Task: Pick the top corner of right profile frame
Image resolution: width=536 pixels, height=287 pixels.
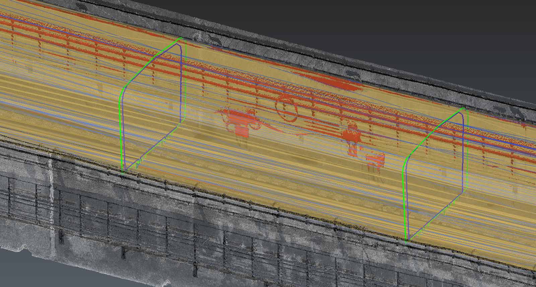Action: coord(463,108)
